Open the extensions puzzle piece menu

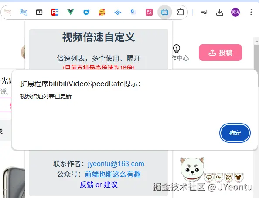point(181,12)
